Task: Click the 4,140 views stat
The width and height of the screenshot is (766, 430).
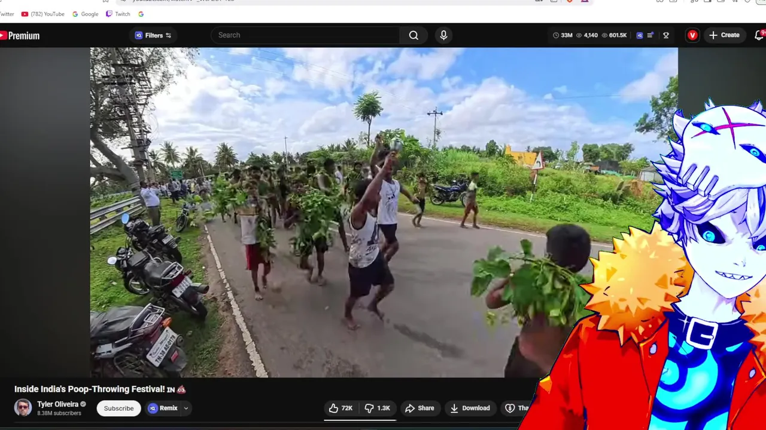Action: (x=587, y=35)
